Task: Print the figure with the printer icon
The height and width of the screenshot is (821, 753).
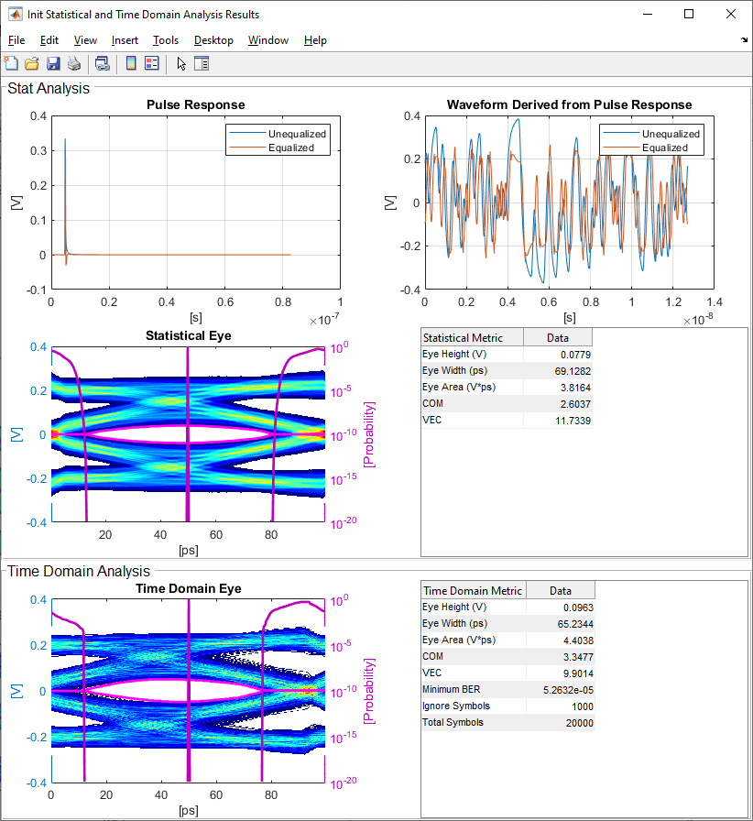Action: pyautogui.click(x=74, y=63)
